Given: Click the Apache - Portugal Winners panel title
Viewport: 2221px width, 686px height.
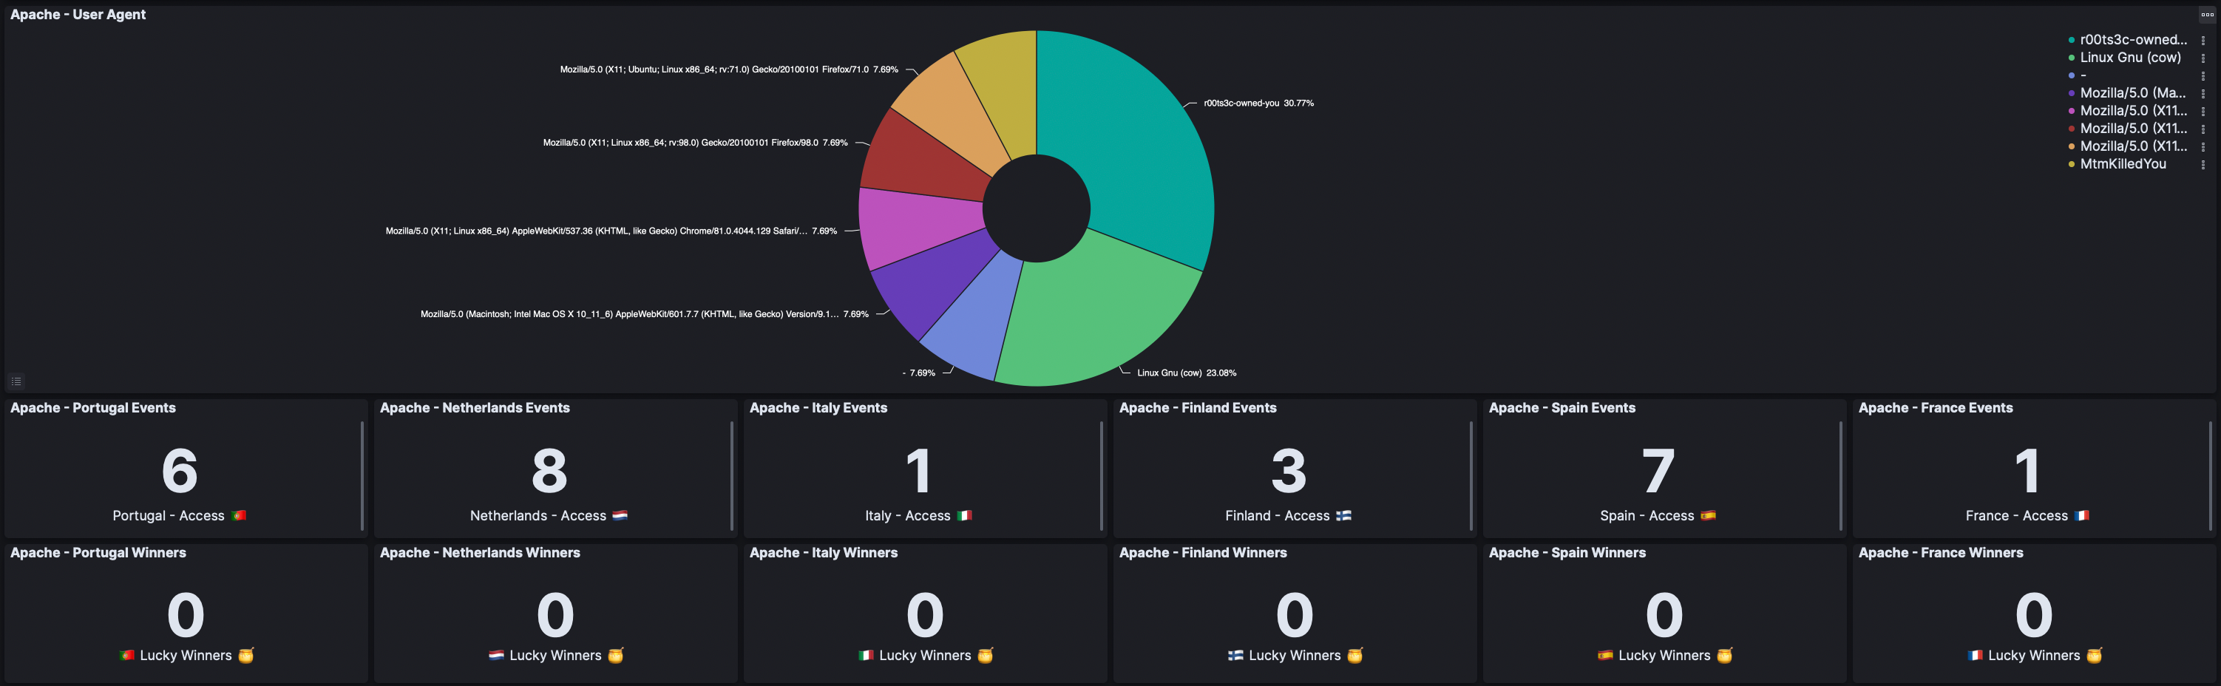Looking at the screenshot, I should [98, 552].
